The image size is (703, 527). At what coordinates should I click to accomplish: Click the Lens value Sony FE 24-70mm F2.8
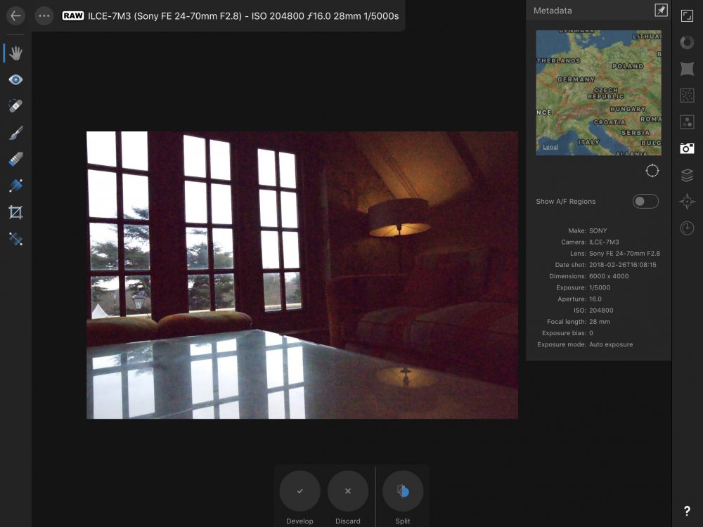624,253
